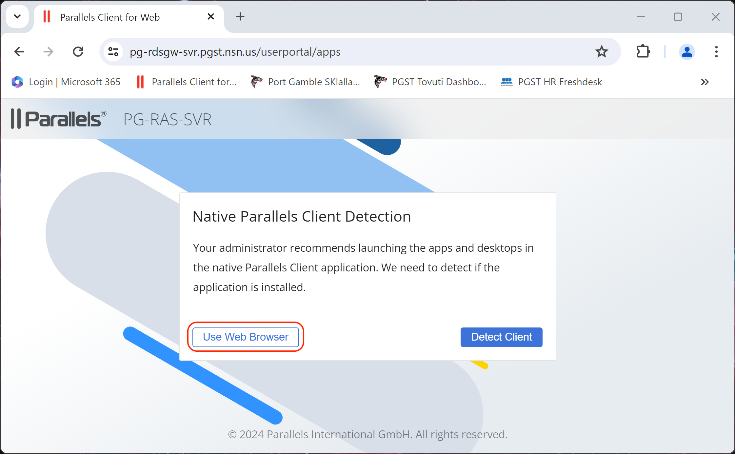The width and height of the screenshot is (735, 454).
Task: Click the Use Web Browser button
Action: coord(246,337)
